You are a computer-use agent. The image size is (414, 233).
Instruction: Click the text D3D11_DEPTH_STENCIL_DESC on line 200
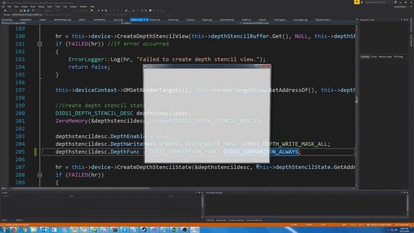[x=94, y=113]
